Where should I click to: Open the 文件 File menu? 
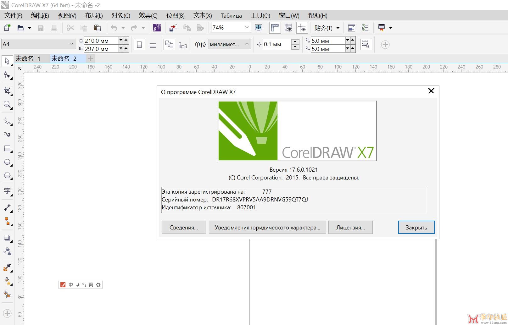(x=13, y=15)
